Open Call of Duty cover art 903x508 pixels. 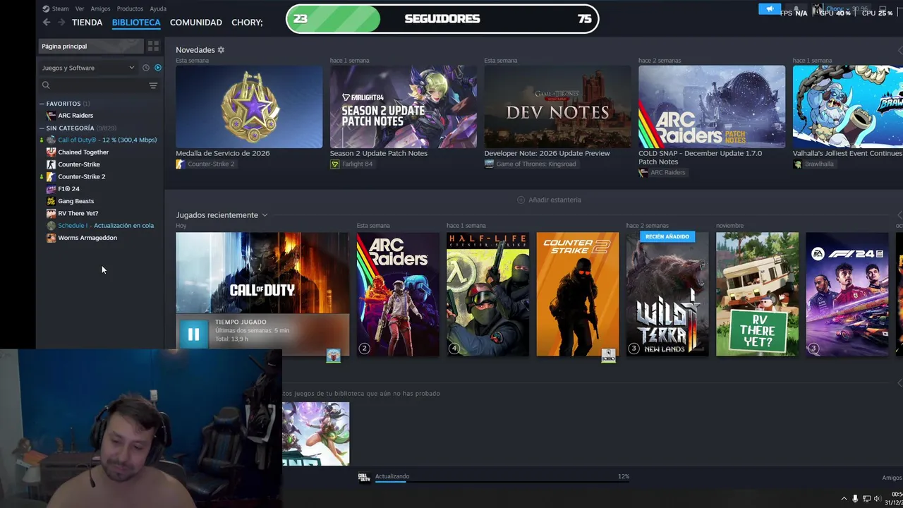pos(262,273)
